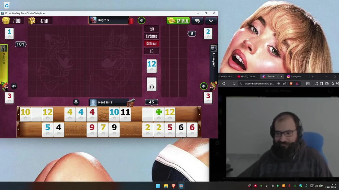Open a new browser tab with plus
Viewport: 339px width, 190px height.
(313, 77)
